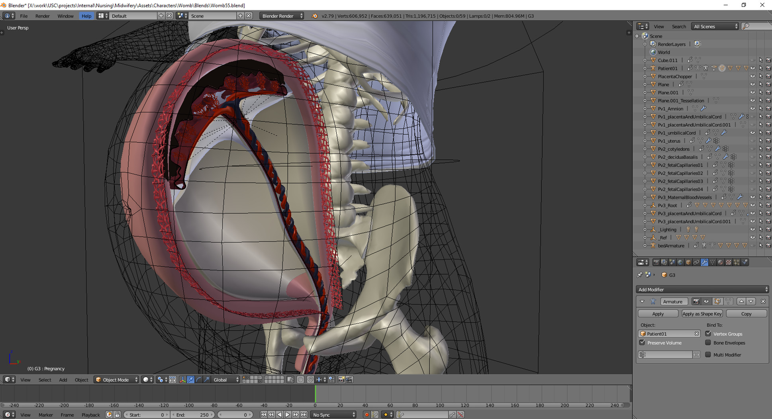Open the Constraints properties tab chain icon
Viewport: 772px width, 419px height.
(x=696, y=262)
